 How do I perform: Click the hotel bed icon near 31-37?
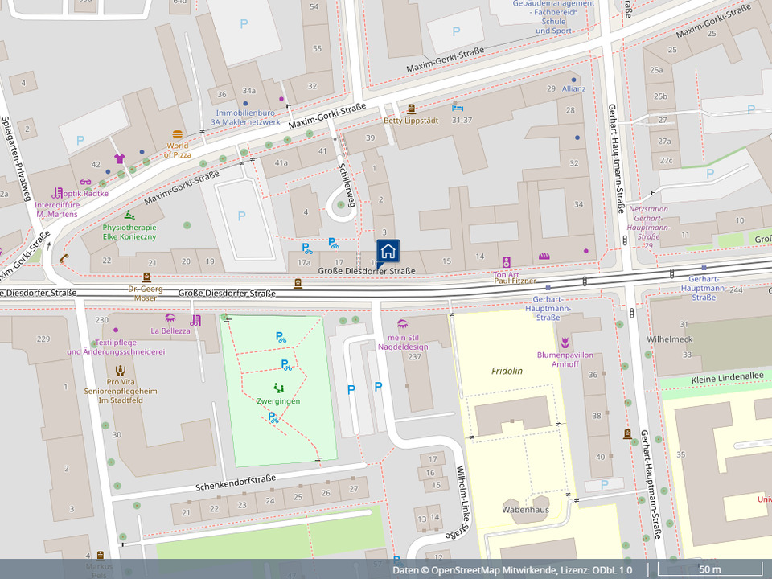(458, 107)
